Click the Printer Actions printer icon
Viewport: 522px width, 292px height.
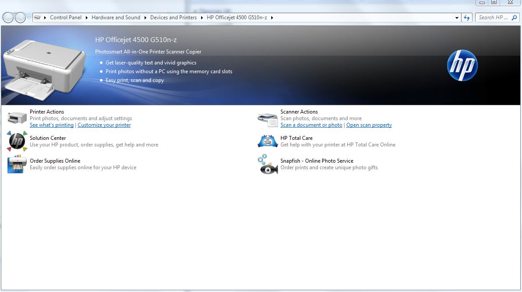[16, 117]
